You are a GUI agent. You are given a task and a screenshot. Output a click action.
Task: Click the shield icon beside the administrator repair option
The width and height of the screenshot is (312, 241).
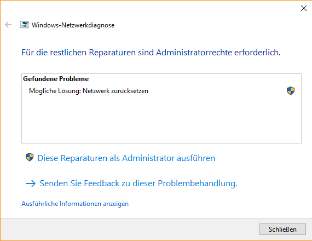pyautogui.click(x=30, y=157)
